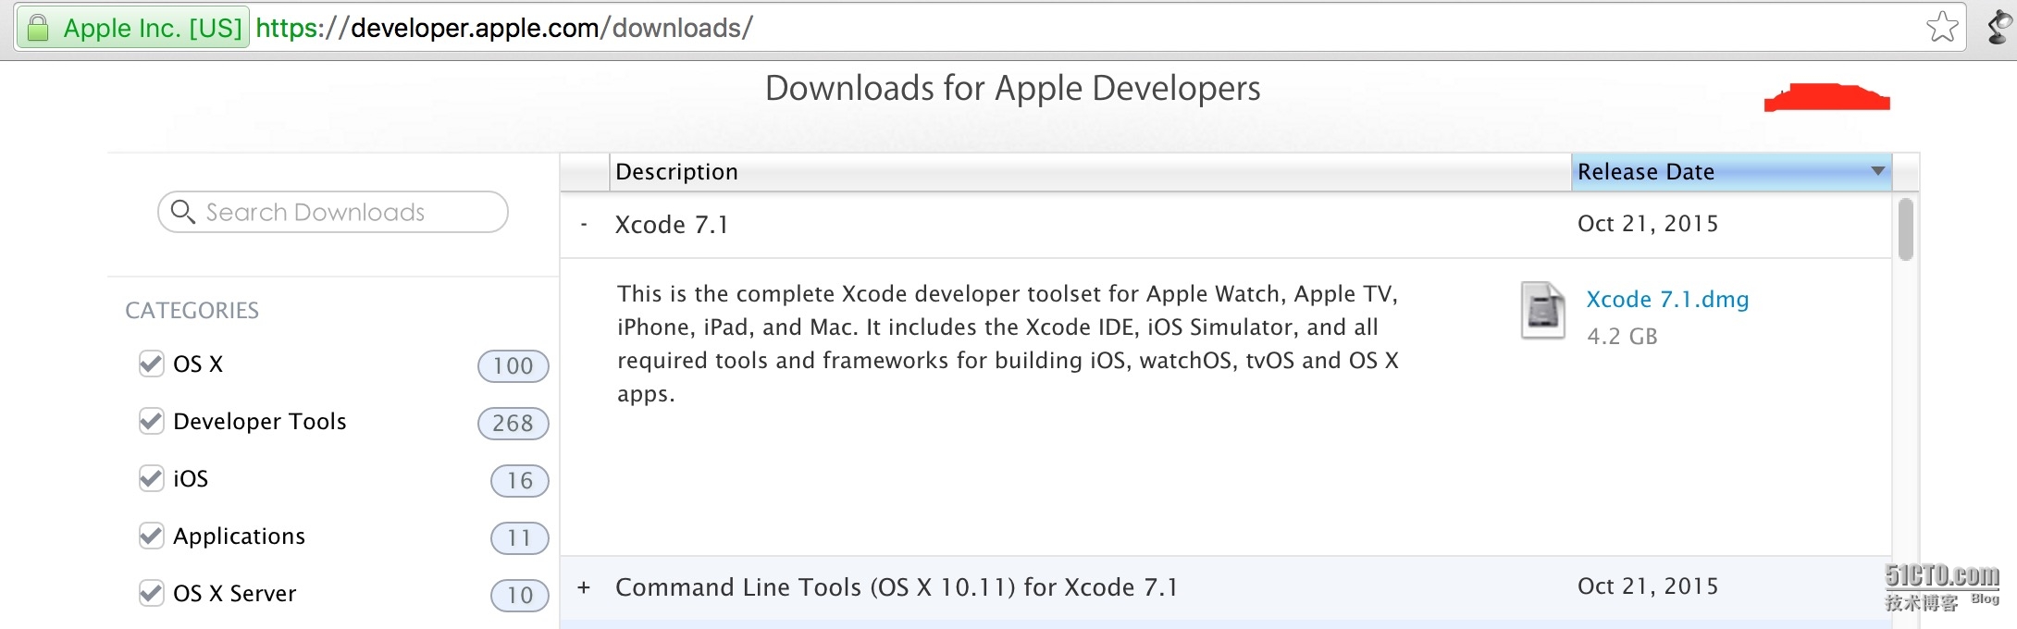The image size is (2017, 629).
Task: Click the Xcode 7.1 title text
Action: point(672,225)
